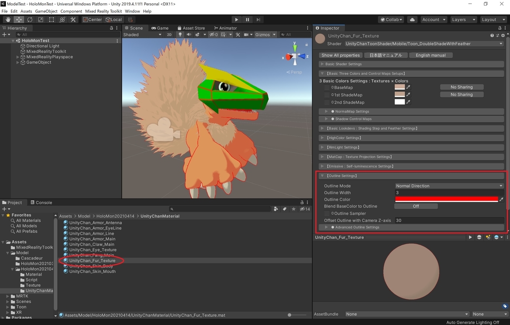510x325 pixels.
Task: Open material help icon in Inspector
Action: click(x=492, y=36)
